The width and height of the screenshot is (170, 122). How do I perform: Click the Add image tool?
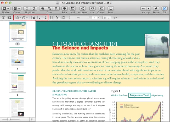click(9, 18)
